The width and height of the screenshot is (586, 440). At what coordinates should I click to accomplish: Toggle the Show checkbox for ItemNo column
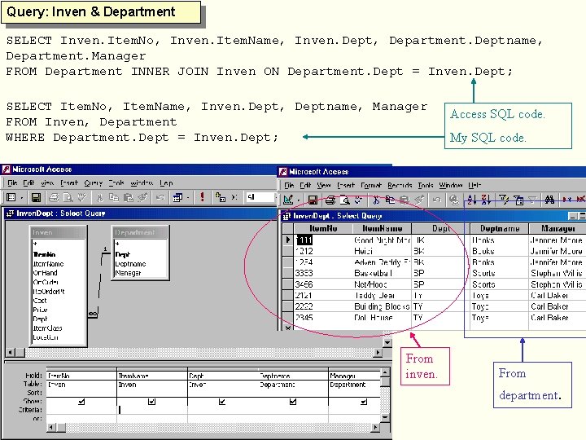(81, 402)
